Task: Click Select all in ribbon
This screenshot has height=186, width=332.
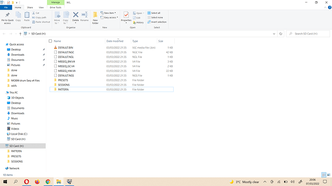Action: coord(153,13)
